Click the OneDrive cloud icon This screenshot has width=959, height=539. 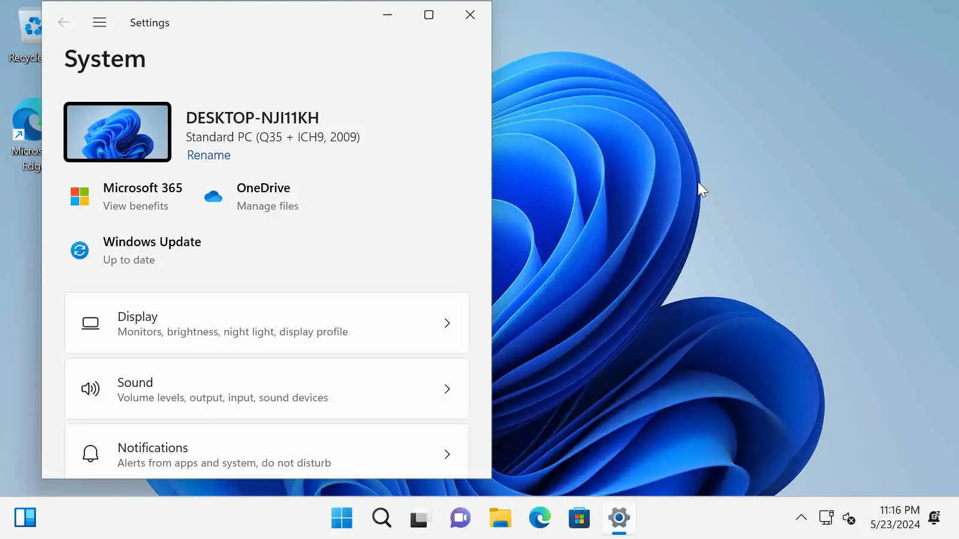[x=213, y=196]
